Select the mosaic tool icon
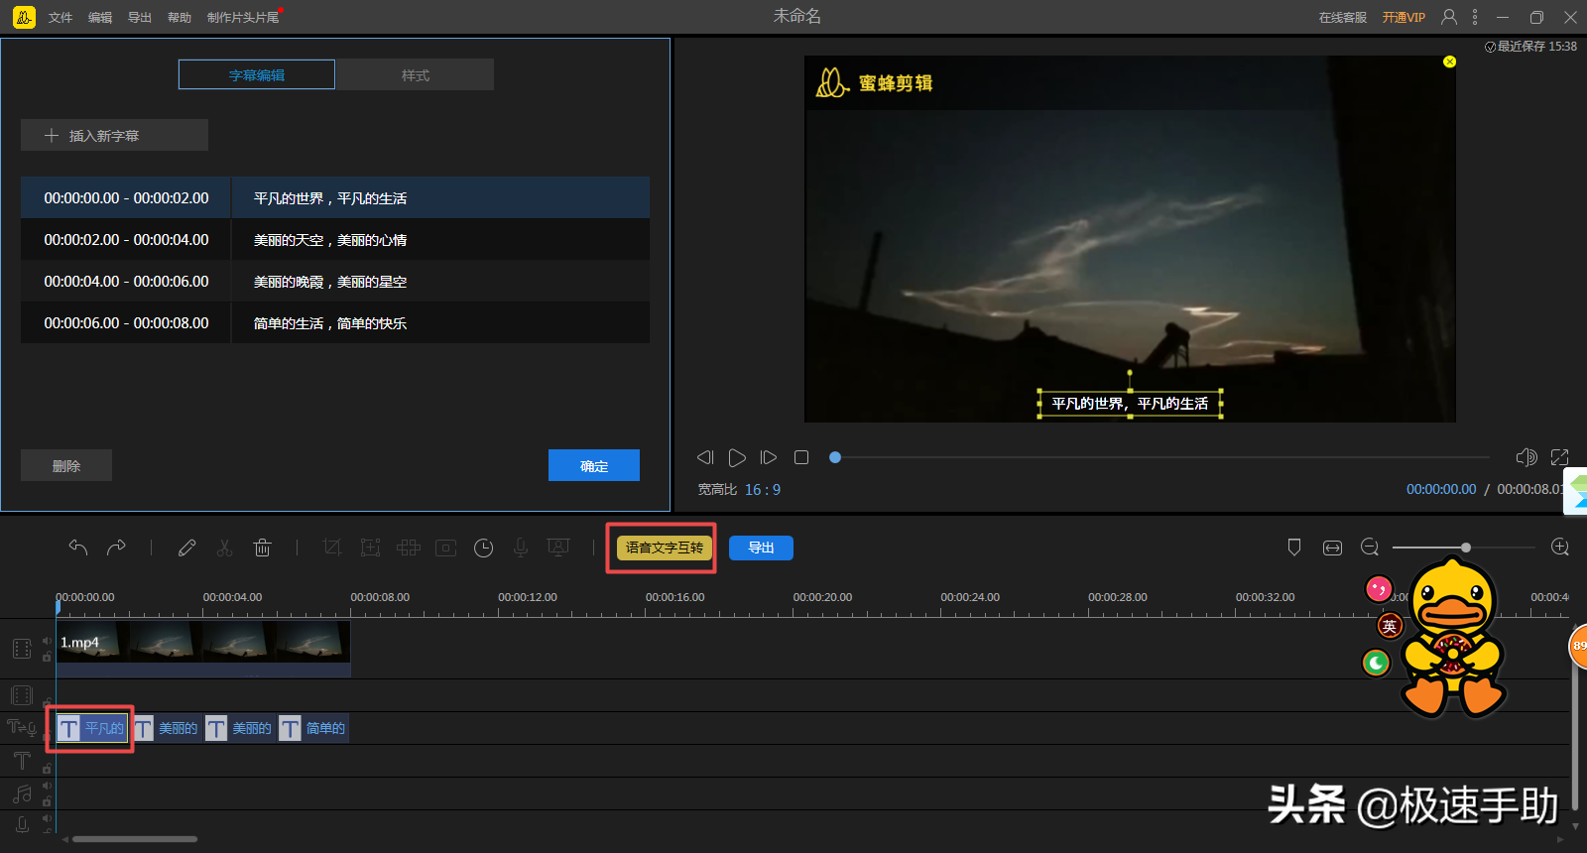The image size is (1587, 853). click(x=408, y=548)
